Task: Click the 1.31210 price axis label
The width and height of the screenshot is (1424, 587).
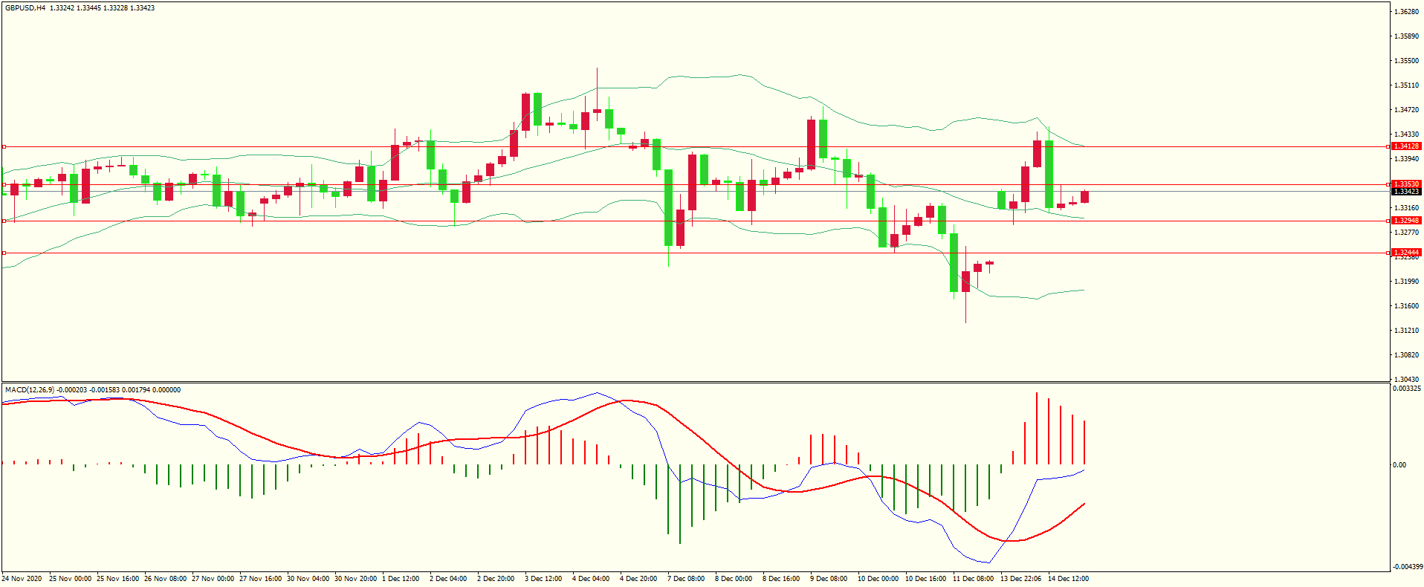Action: coord(1406,331)
